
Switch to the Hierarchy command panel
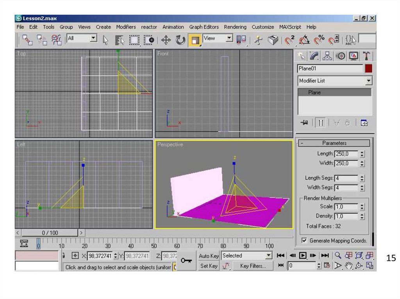[327, 56]
